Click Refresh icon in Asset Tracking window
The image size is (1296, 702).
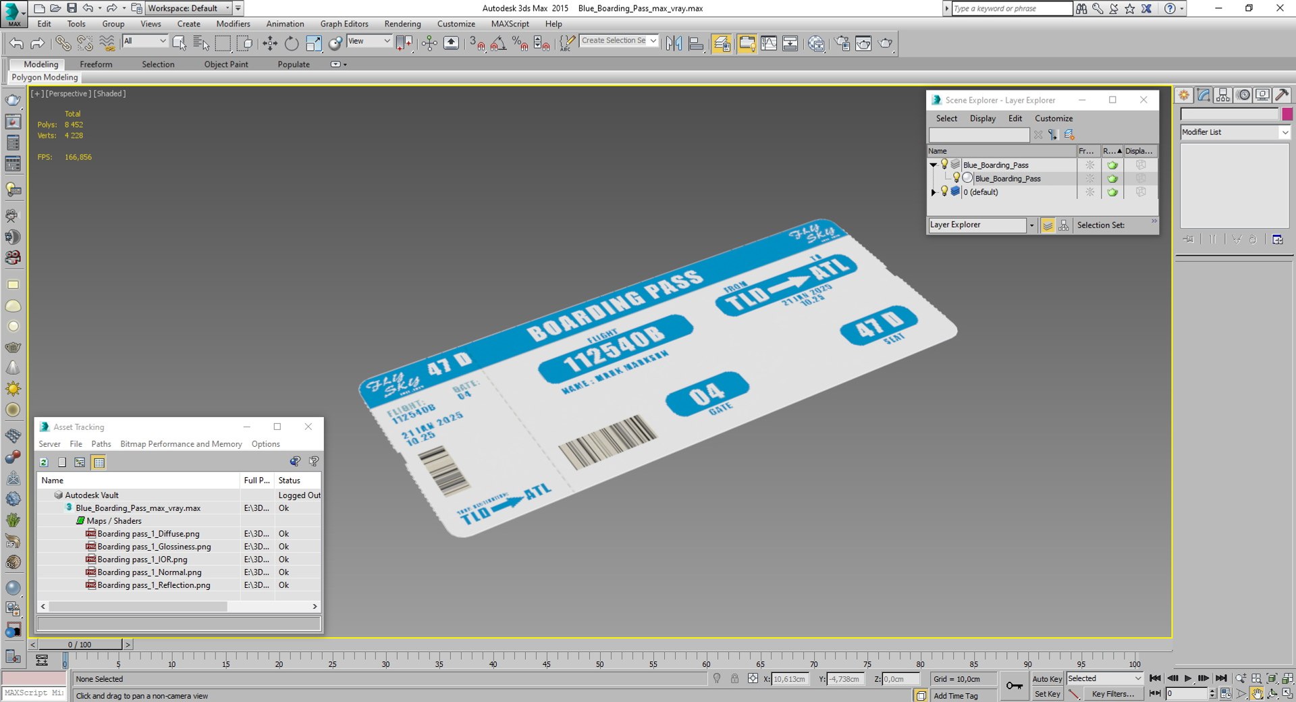click(44, 462)
